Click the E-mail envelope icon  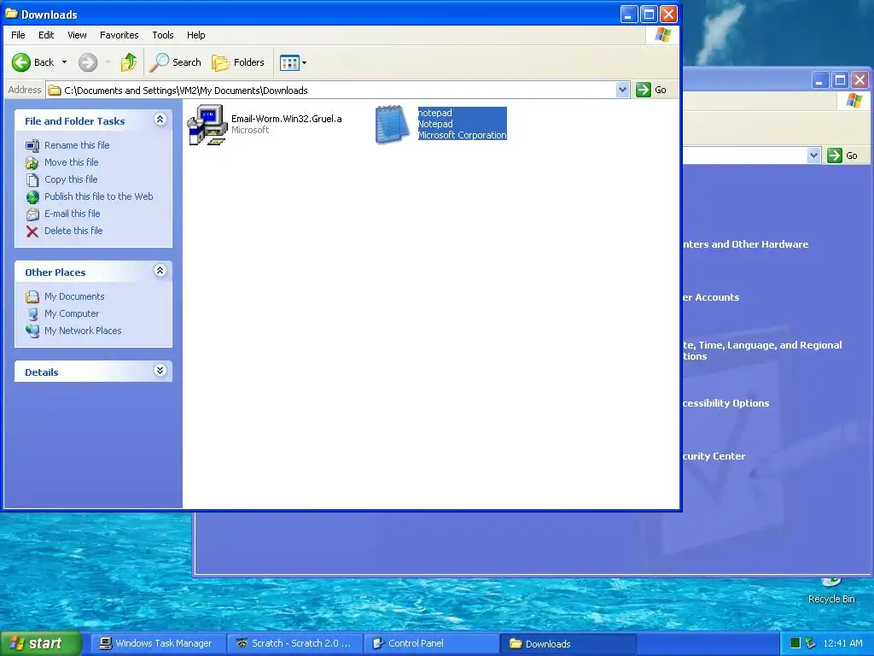tap(32, 214)
